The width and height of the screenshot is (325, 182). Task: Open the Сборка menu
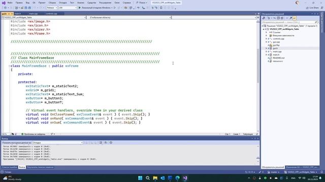[x=52, y=3]
